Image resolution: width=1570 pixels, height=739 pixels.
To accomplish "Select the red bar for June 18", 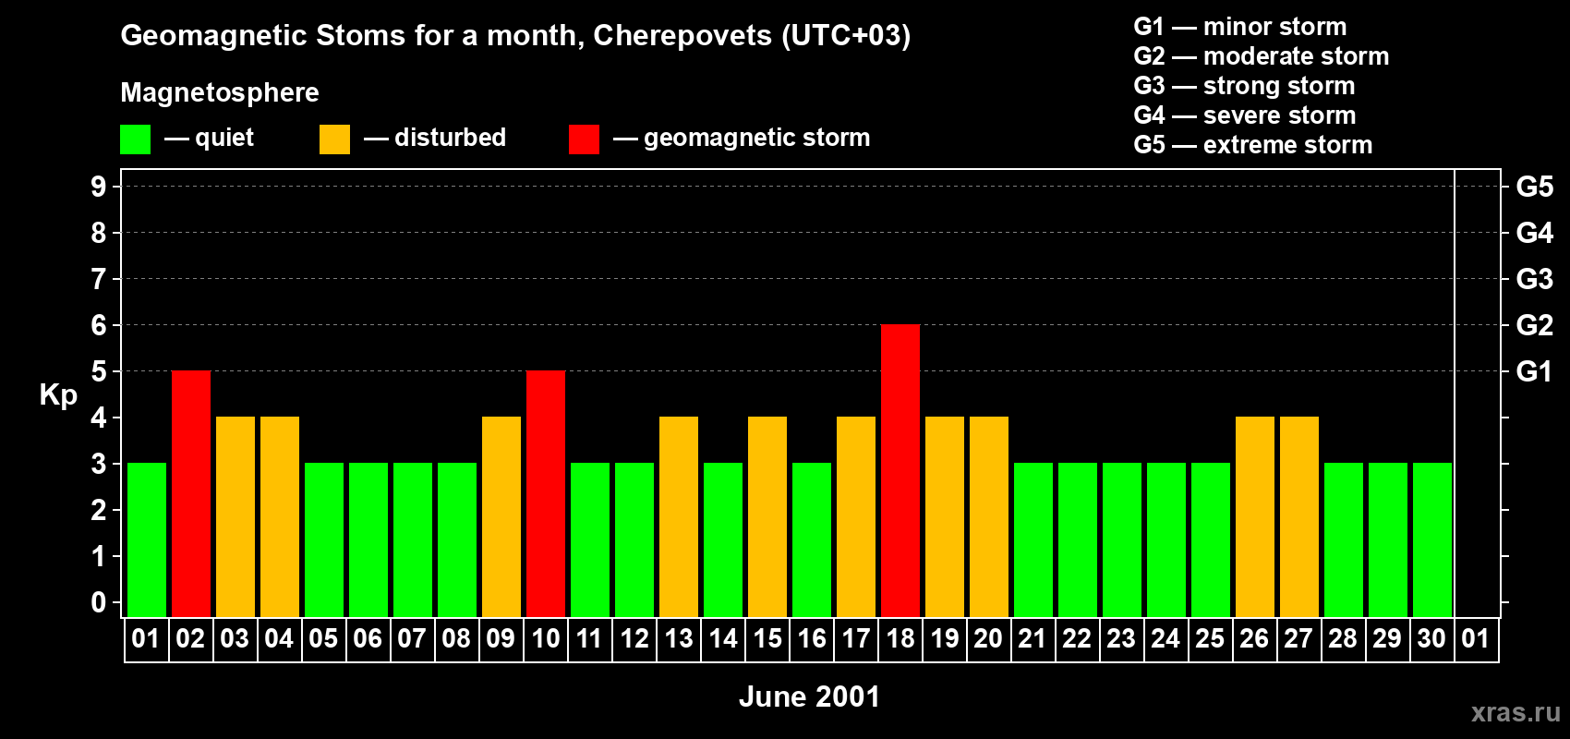I will (900, 470).
